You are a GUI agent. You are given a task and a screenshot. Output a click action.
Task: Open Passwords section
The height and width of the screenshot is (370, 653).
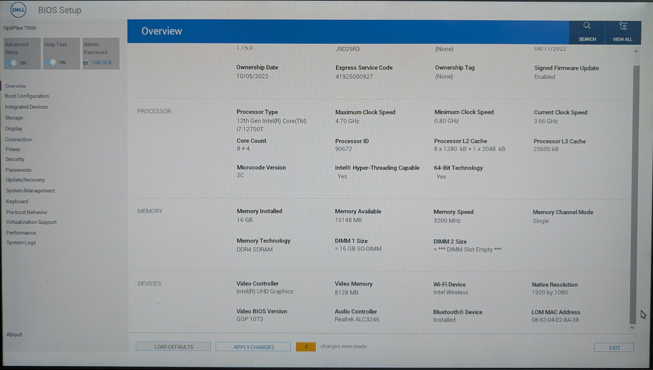coord(19,170)
